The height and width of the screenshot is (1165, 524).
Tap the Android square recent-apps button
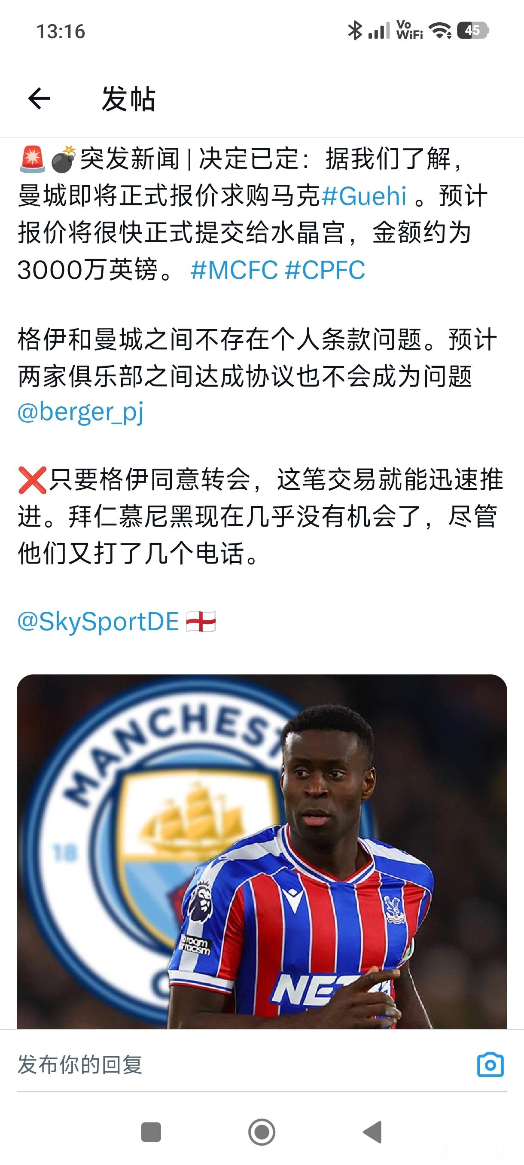coord(151,1132)
